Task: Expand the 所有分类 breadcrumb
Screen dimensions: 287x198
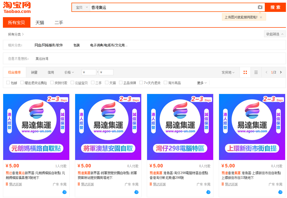Action: [x=16, y=34]
